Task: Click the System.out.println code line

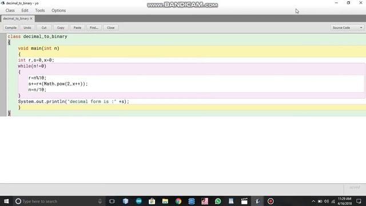Action: [74, 102]
